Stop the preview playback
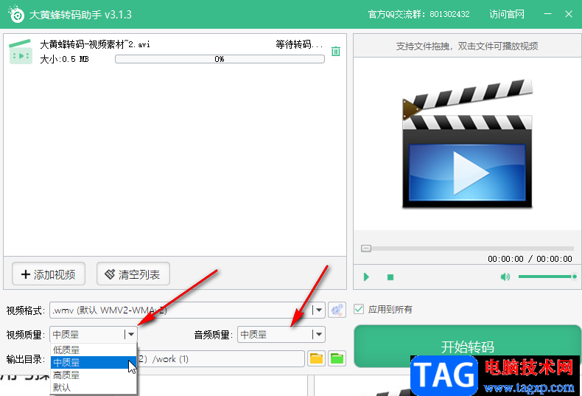Viewport: 582px width, 396px height. point(390,277)
